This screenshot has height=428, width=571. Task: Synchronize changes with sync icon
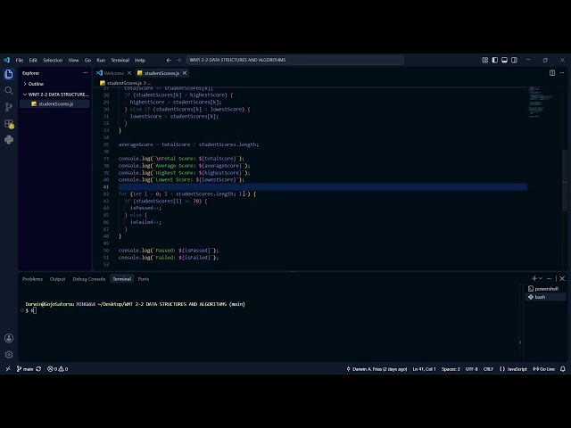pyautogui.click(x=38, y=369)
